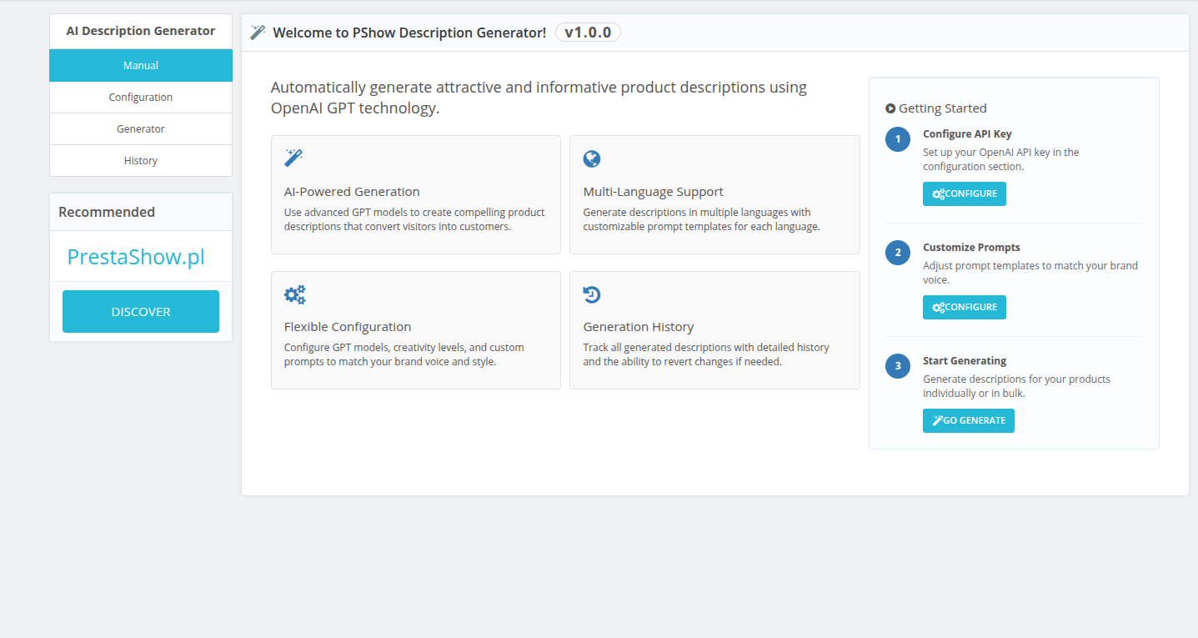Click the AI-Powered Generation wand icon

[x=293, y=158]
